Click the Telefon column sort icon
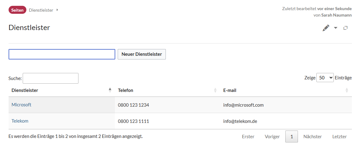The width and height of the screenshot is (362, 152). tap(215, 90)
